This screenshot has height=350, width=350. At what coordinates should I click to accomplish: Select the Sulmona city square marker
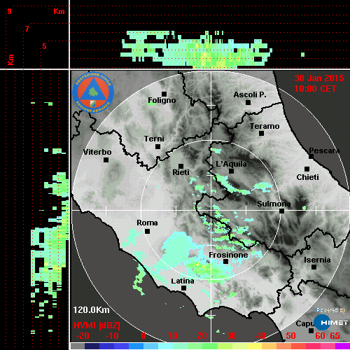[281, 211]
